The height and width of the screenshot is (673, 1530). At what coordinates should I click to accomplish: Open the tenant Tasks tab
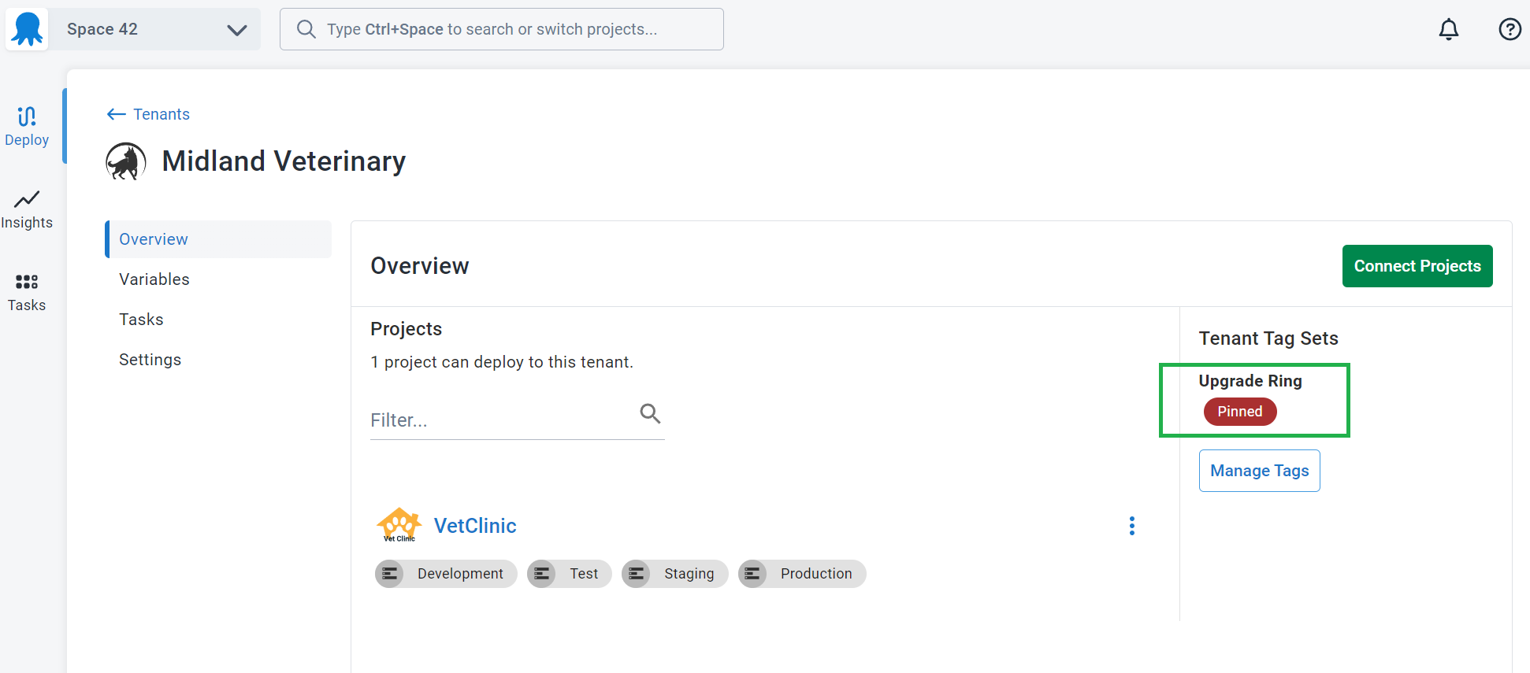pyautogui.click(x=141, y=320)
